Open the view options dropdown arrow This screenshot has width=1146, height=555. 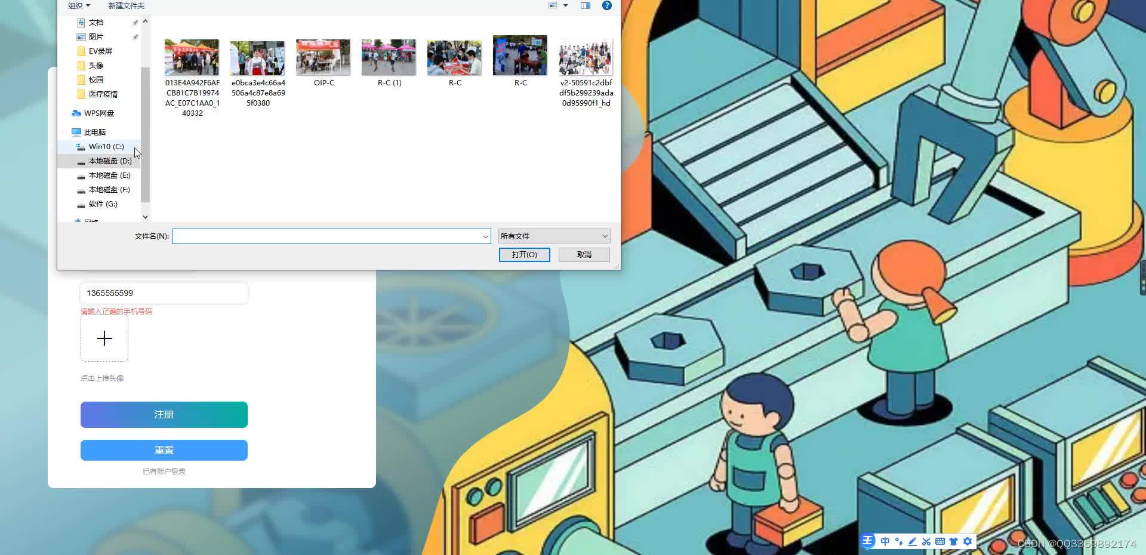[565, 5]
